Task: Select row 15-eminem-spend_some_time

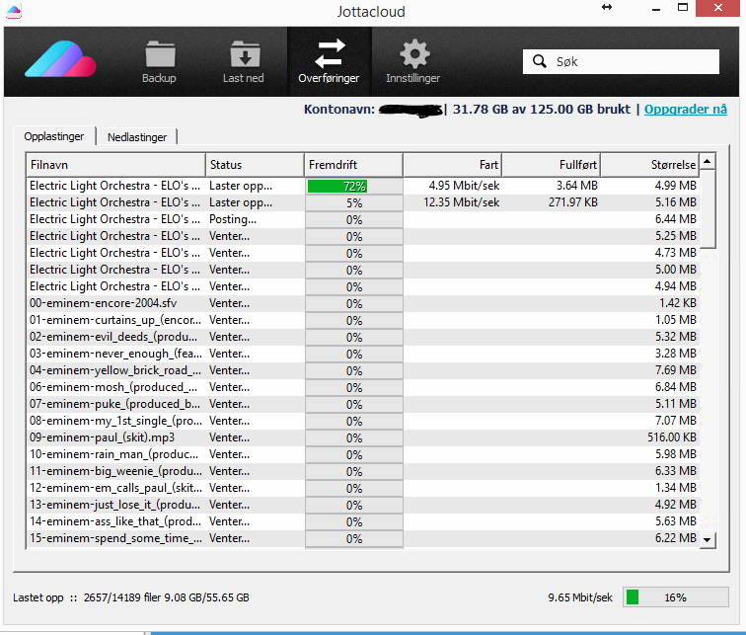Action: click(x=363, y=538)
